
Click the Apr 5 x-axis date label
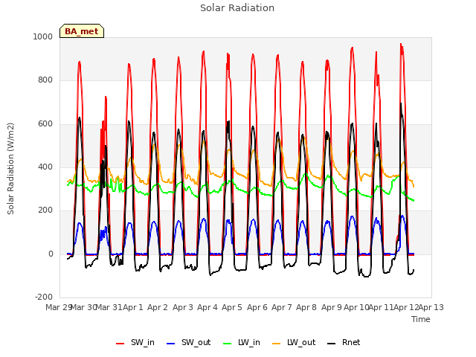232,307
